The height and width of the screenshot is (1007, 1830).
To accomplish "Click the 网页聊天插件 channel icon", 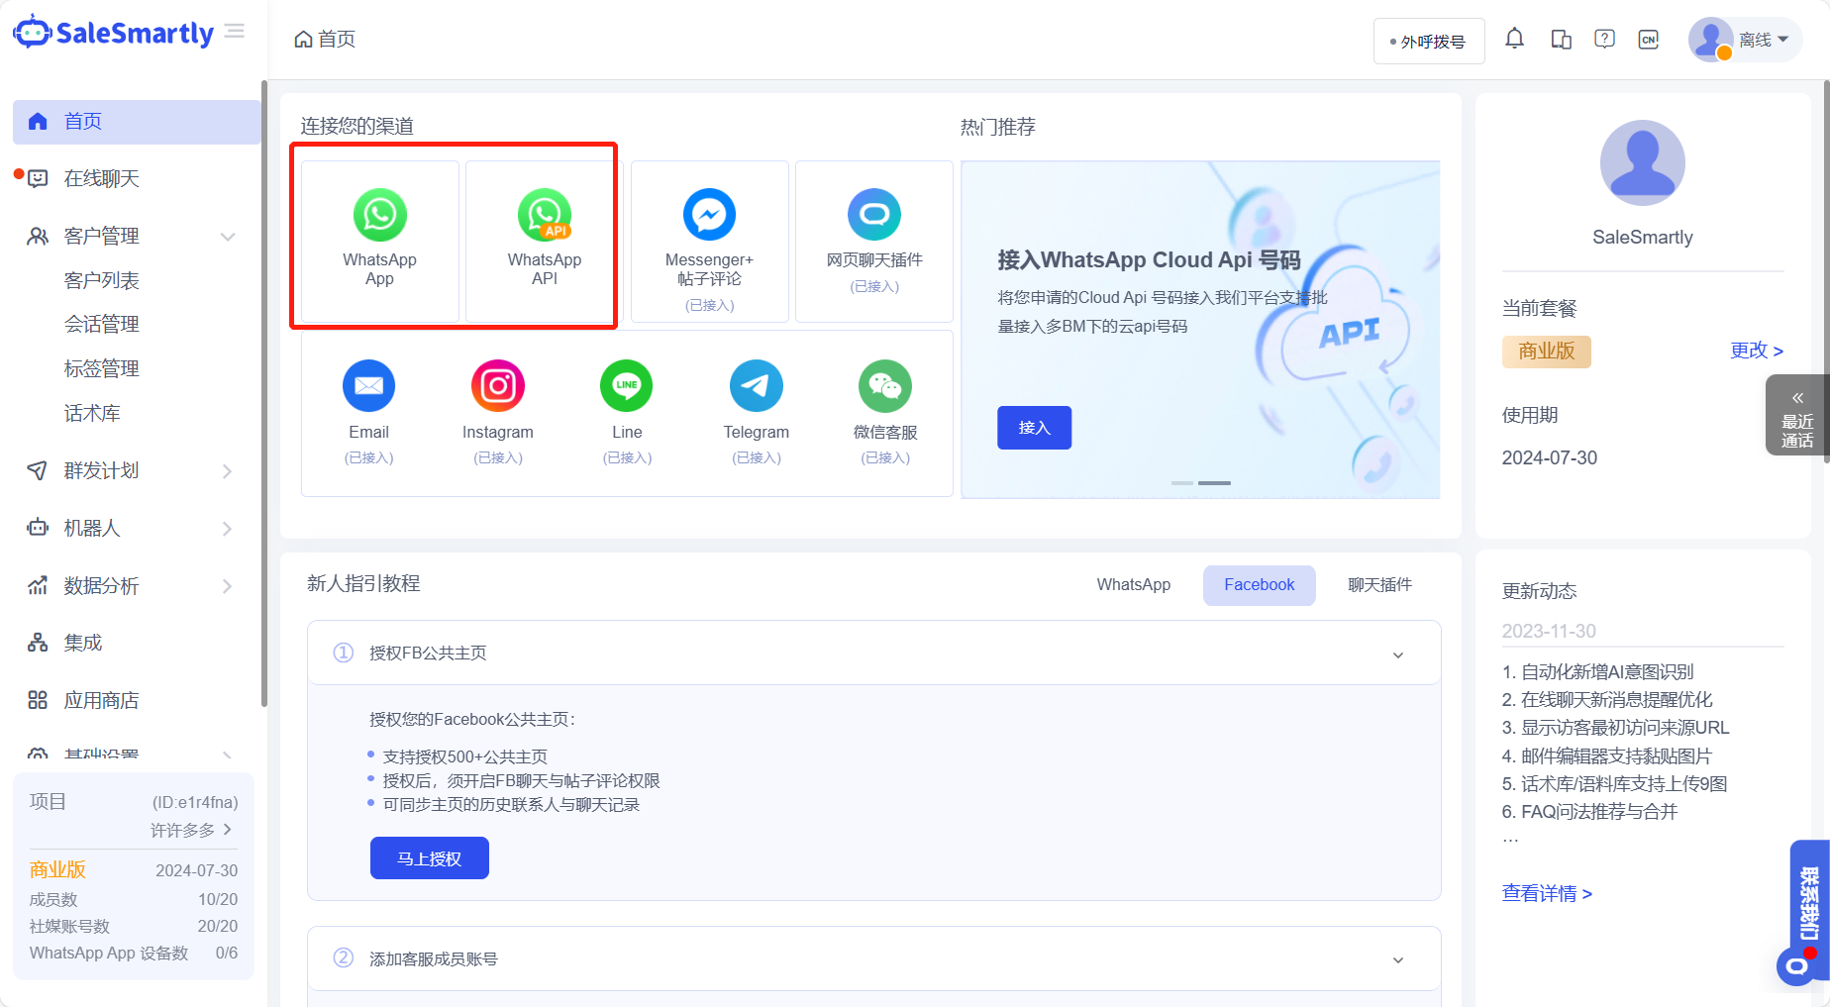I will [x=873, y=214].
